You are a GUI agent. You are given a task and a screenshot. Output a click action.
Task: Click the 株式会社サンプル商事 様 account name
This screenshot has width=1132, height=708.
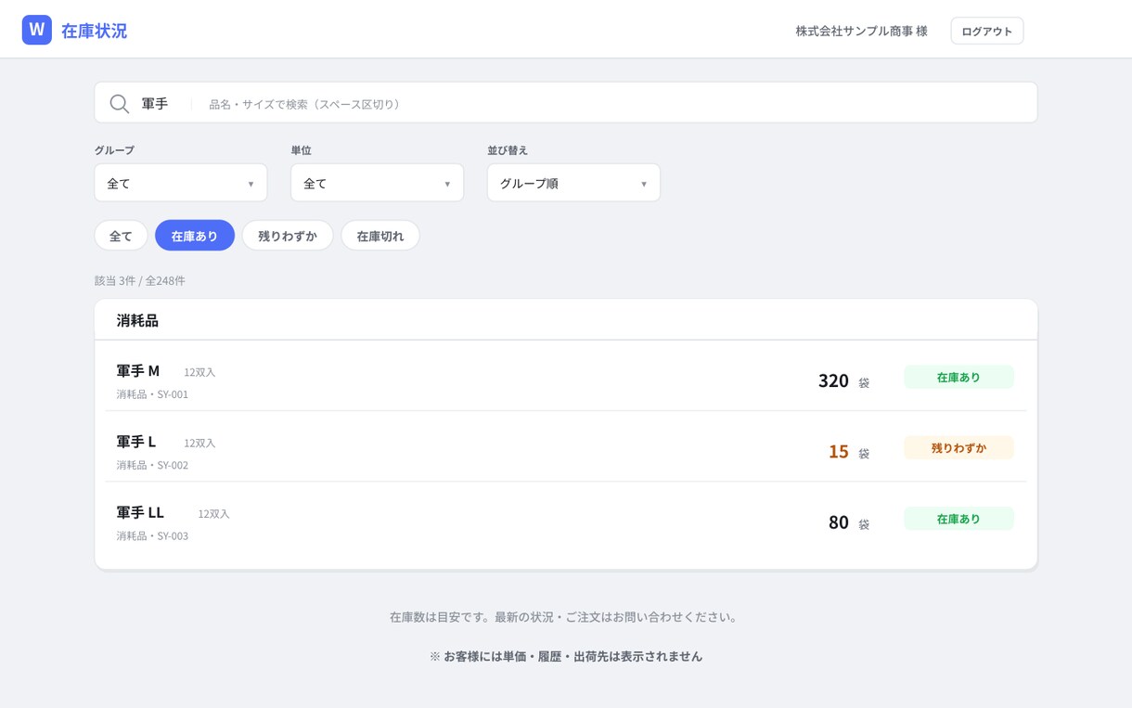[x=861, y=31]
